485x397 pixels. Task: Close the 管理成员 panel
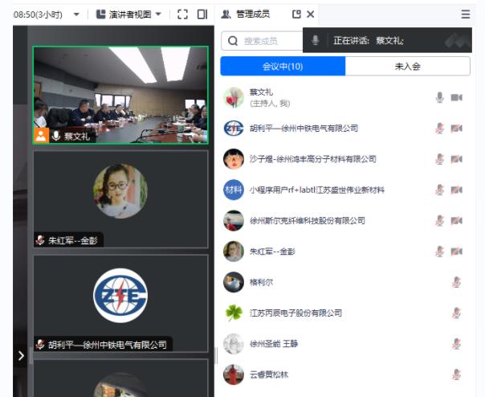tap(310, 14)
